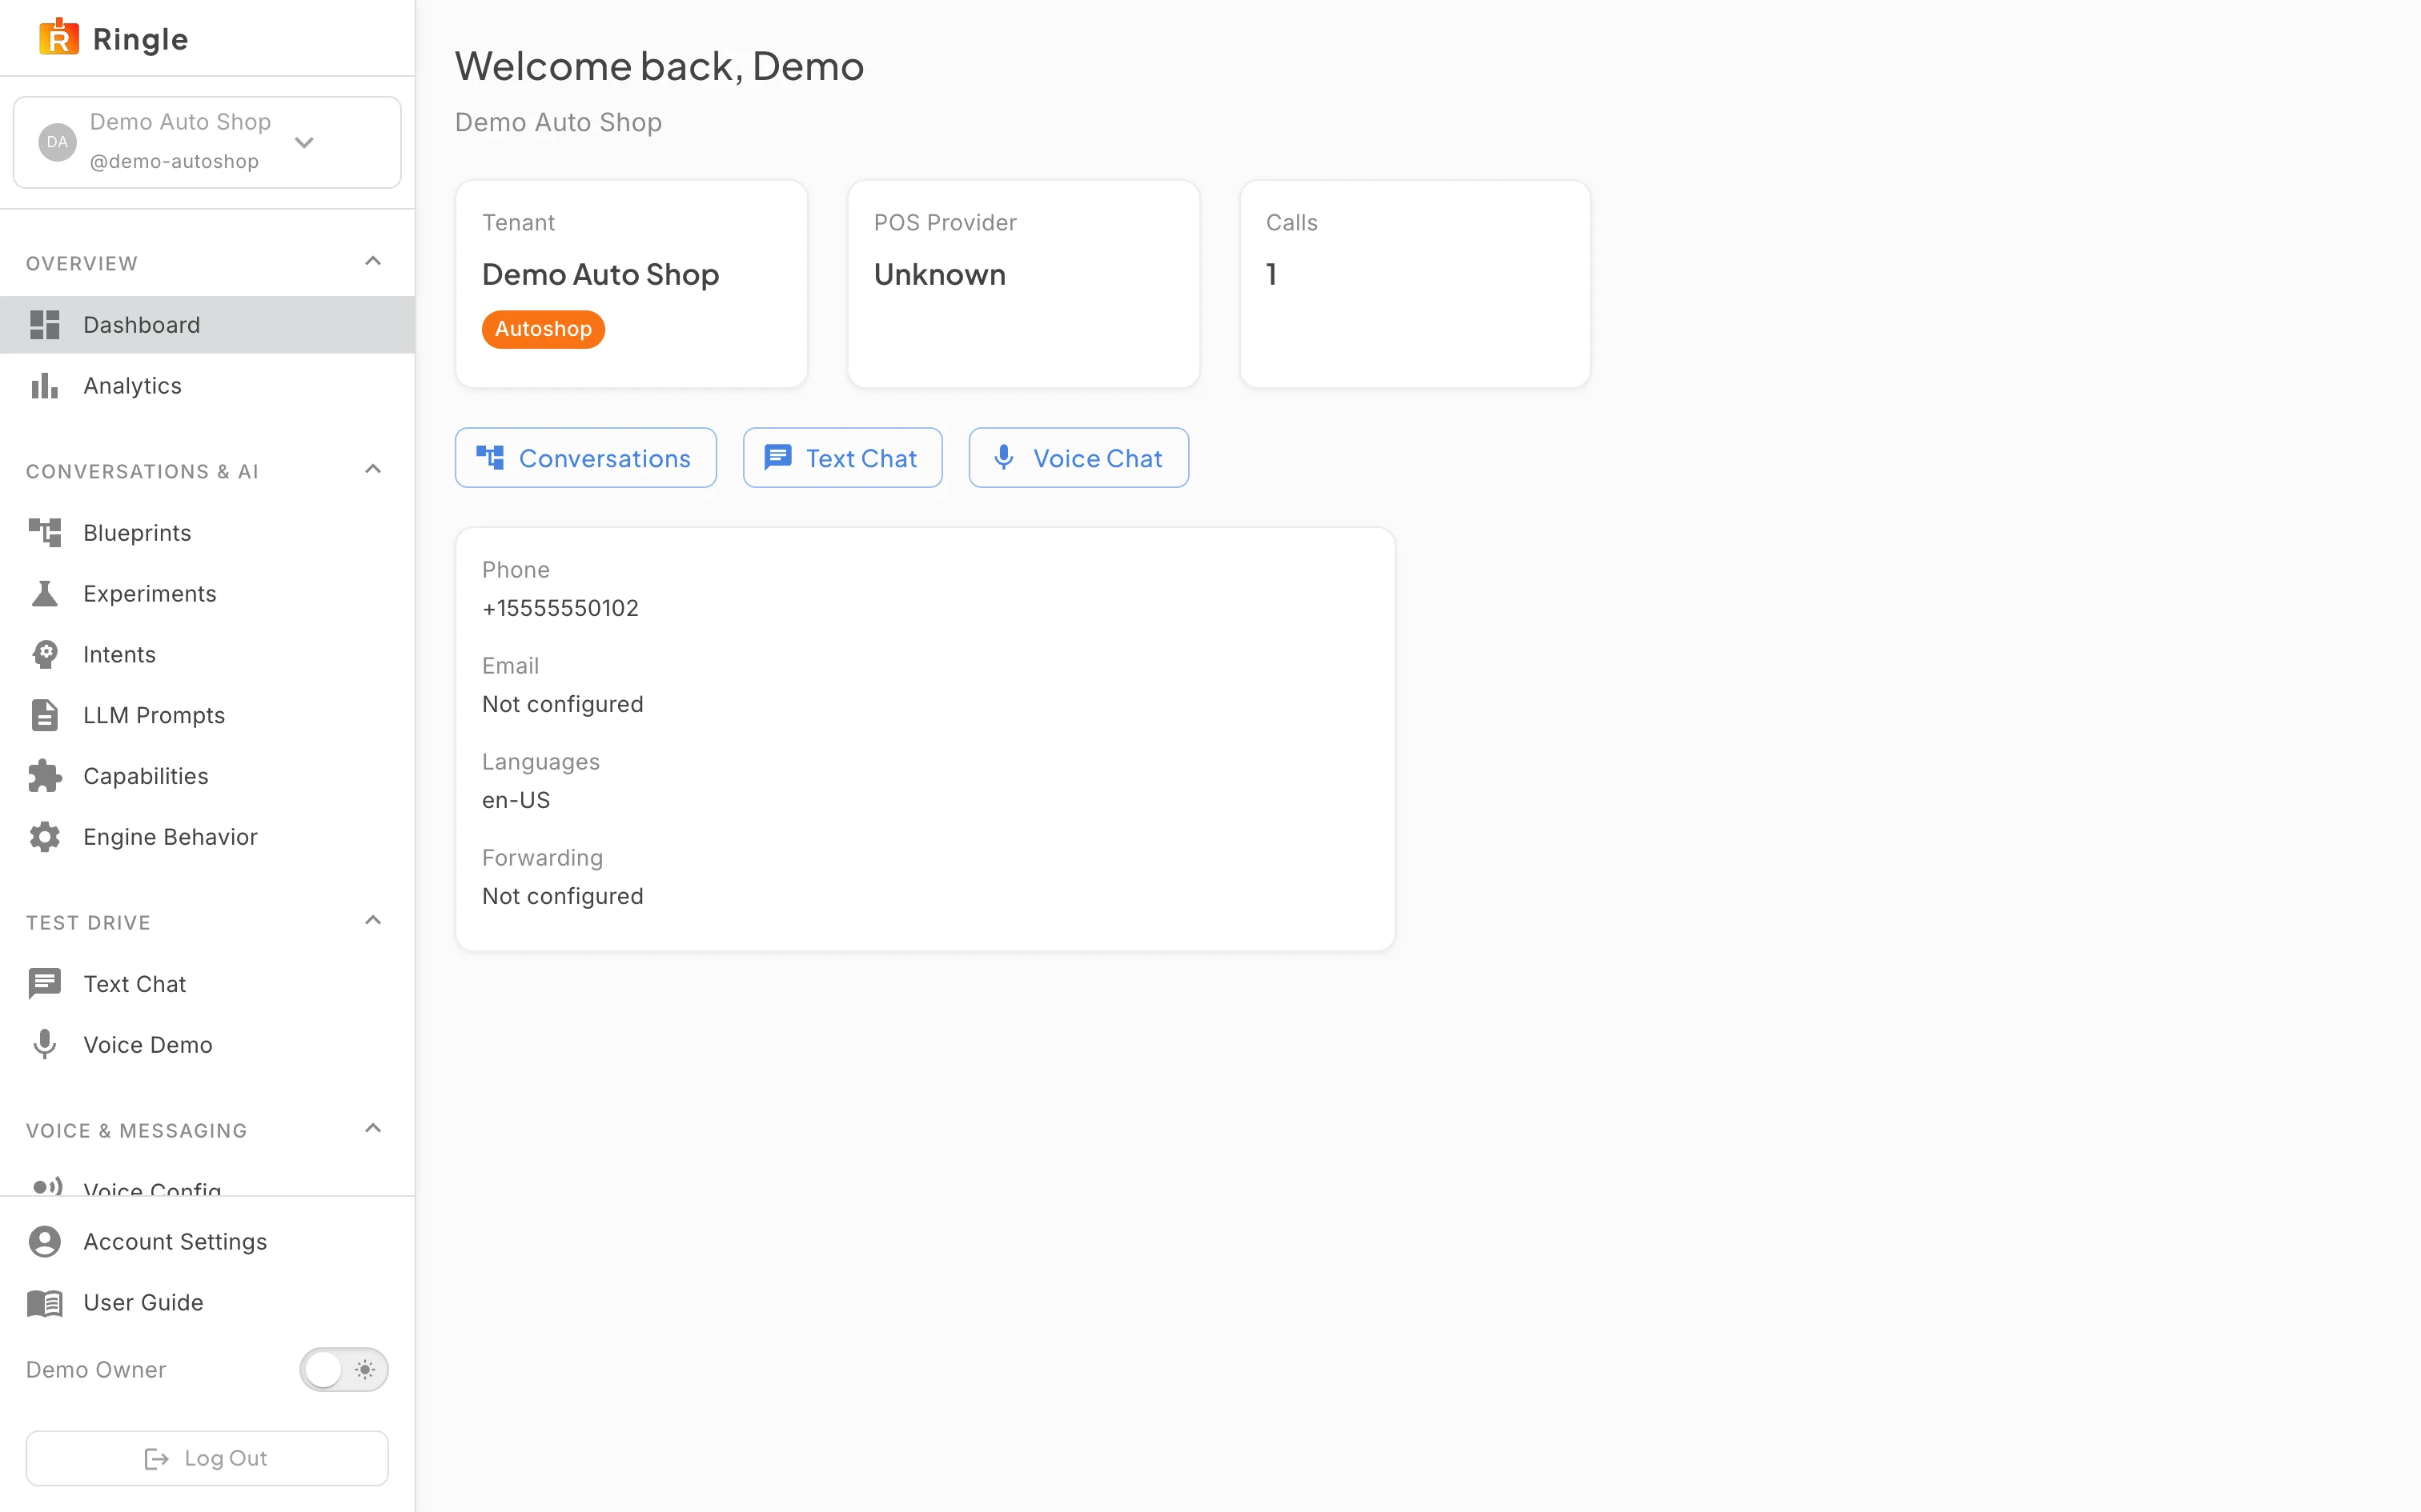
Task: Collapse the Voice & Messaging section chevron
Action: [373, 1129]
